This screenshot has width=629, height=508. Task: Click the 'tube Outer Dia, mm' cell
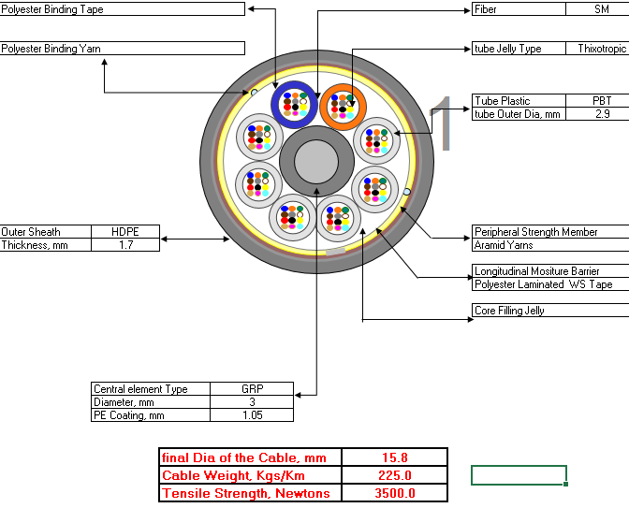[519, 114]
